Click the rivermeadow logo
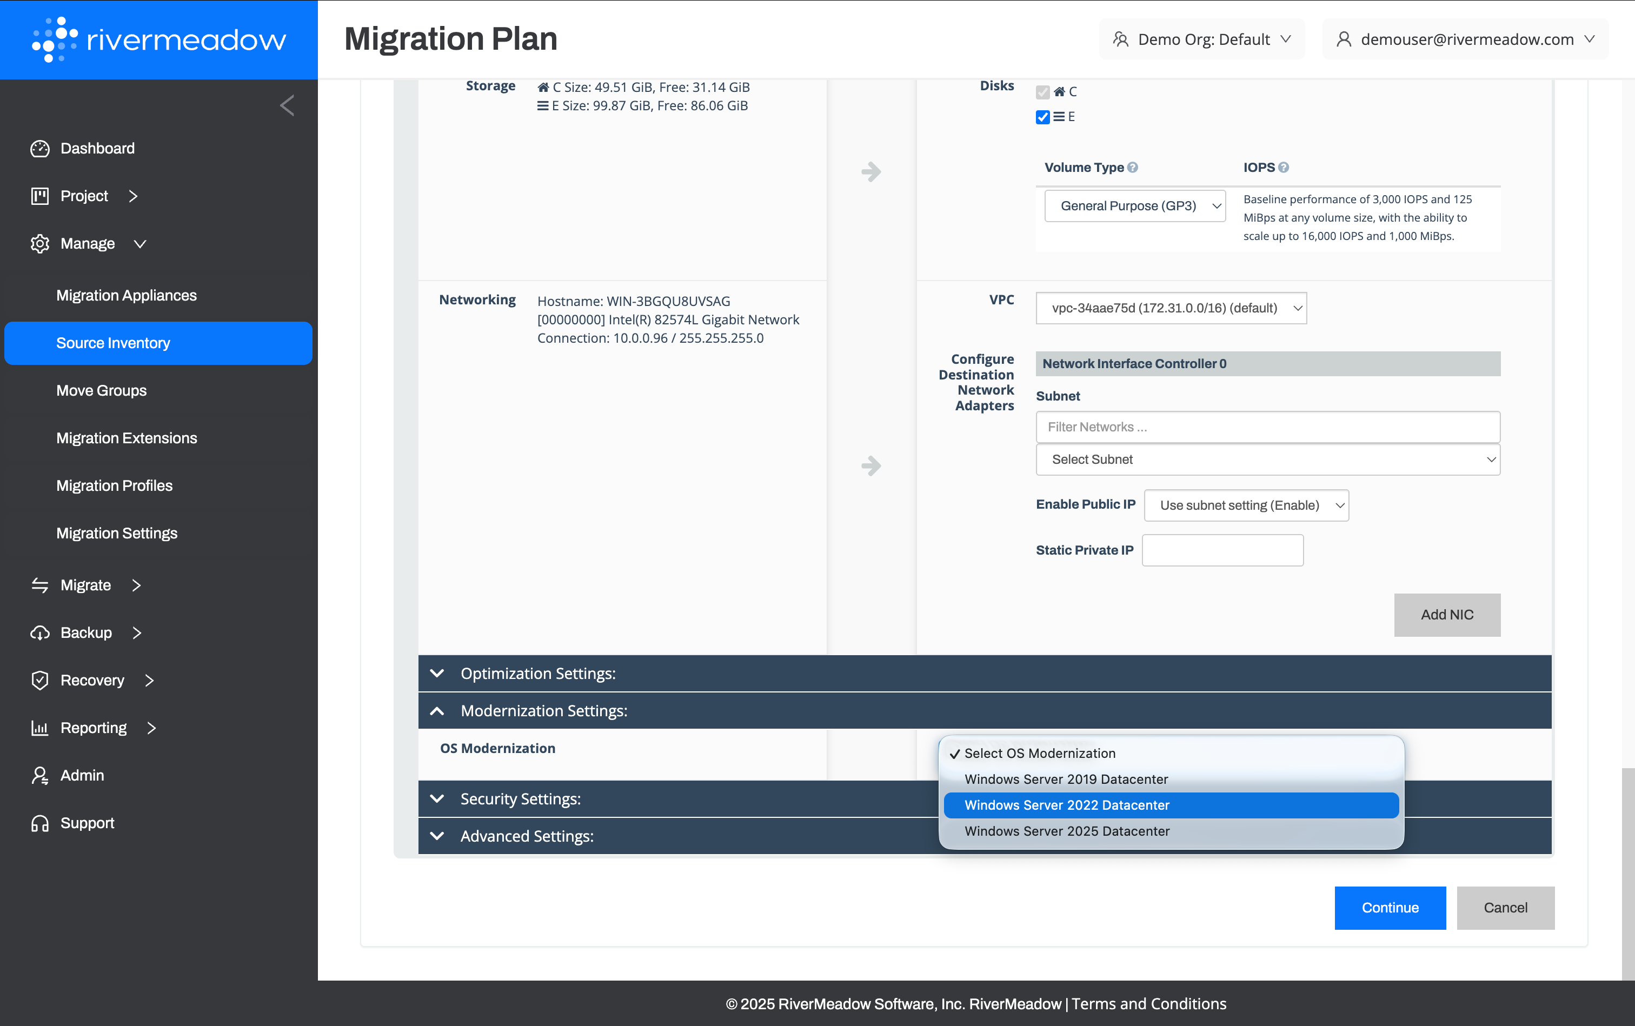Viewport: 1635px width, 1026px height. click(x=159, y=39)
